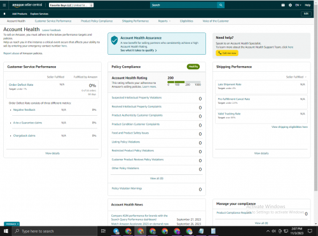This screenshot has height=236, width=318.
Task: Click View details under Customer Service Performance
Action: coord(52,153)
